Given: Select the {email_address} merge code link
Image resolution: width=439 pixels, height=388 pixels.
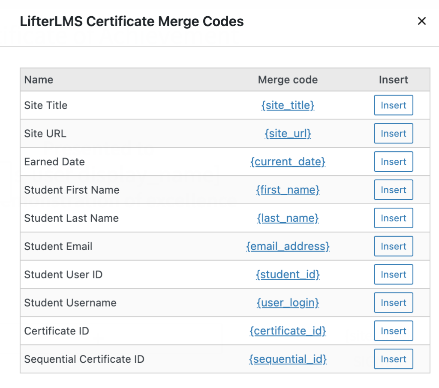Looking at the screenshot, I should [x=288, y=246].
